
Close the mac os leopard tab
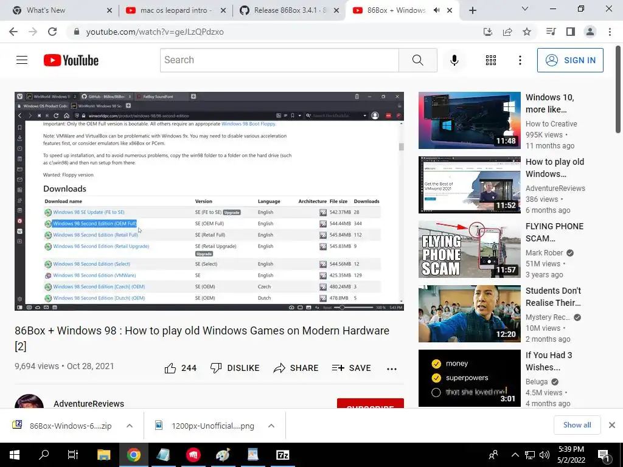click(223, 11)
